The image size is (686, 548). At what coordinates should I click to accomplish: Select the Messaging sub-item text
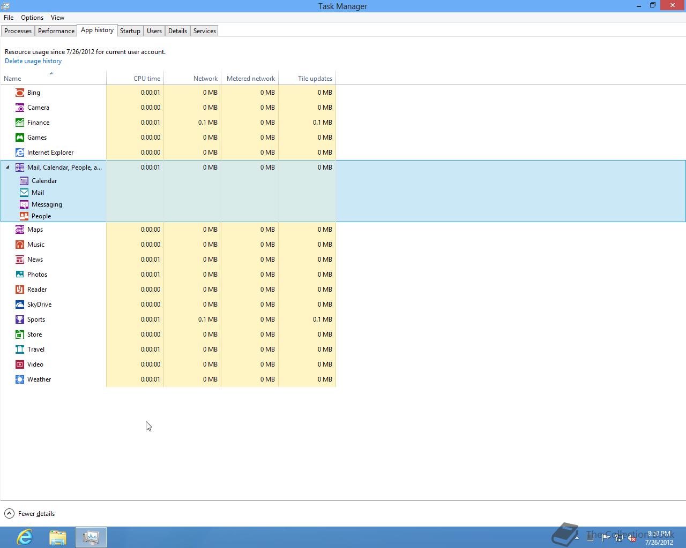pyautogui.click(x=47, y=204)
